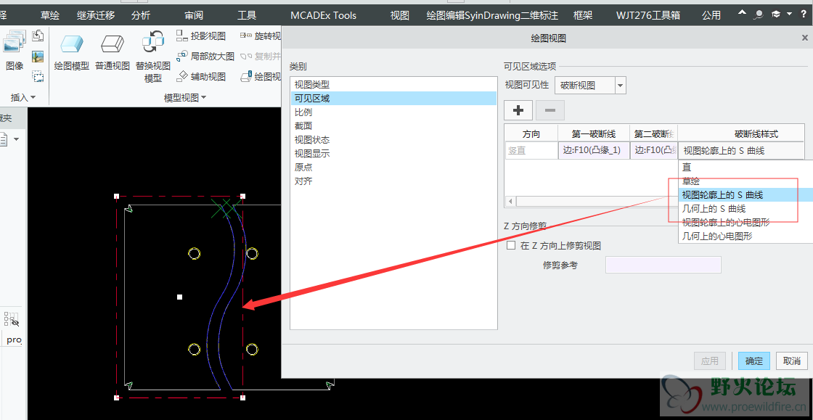This screenshot has height=420, width=813.
Task: Click the 替换视图模型 replace view model icon
Action: pyautogui.click(x=153, y=44)
